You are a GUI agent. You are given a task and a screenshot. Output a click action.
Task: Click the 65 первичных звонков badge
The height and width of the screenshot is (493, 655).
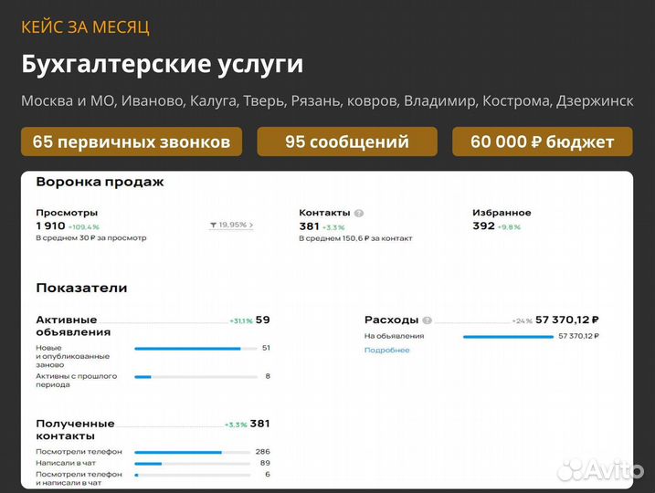coord(132,142)
